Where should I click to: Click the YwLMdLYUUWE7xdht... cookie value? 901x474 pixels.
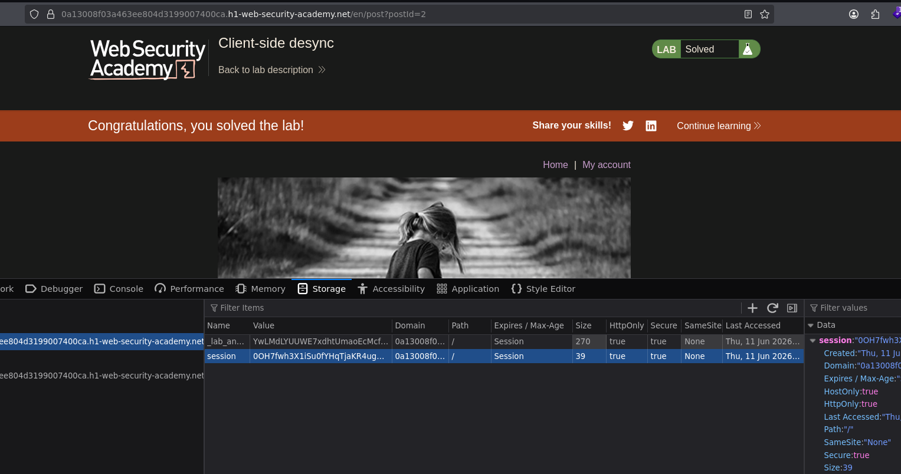[x=321, y=341]
